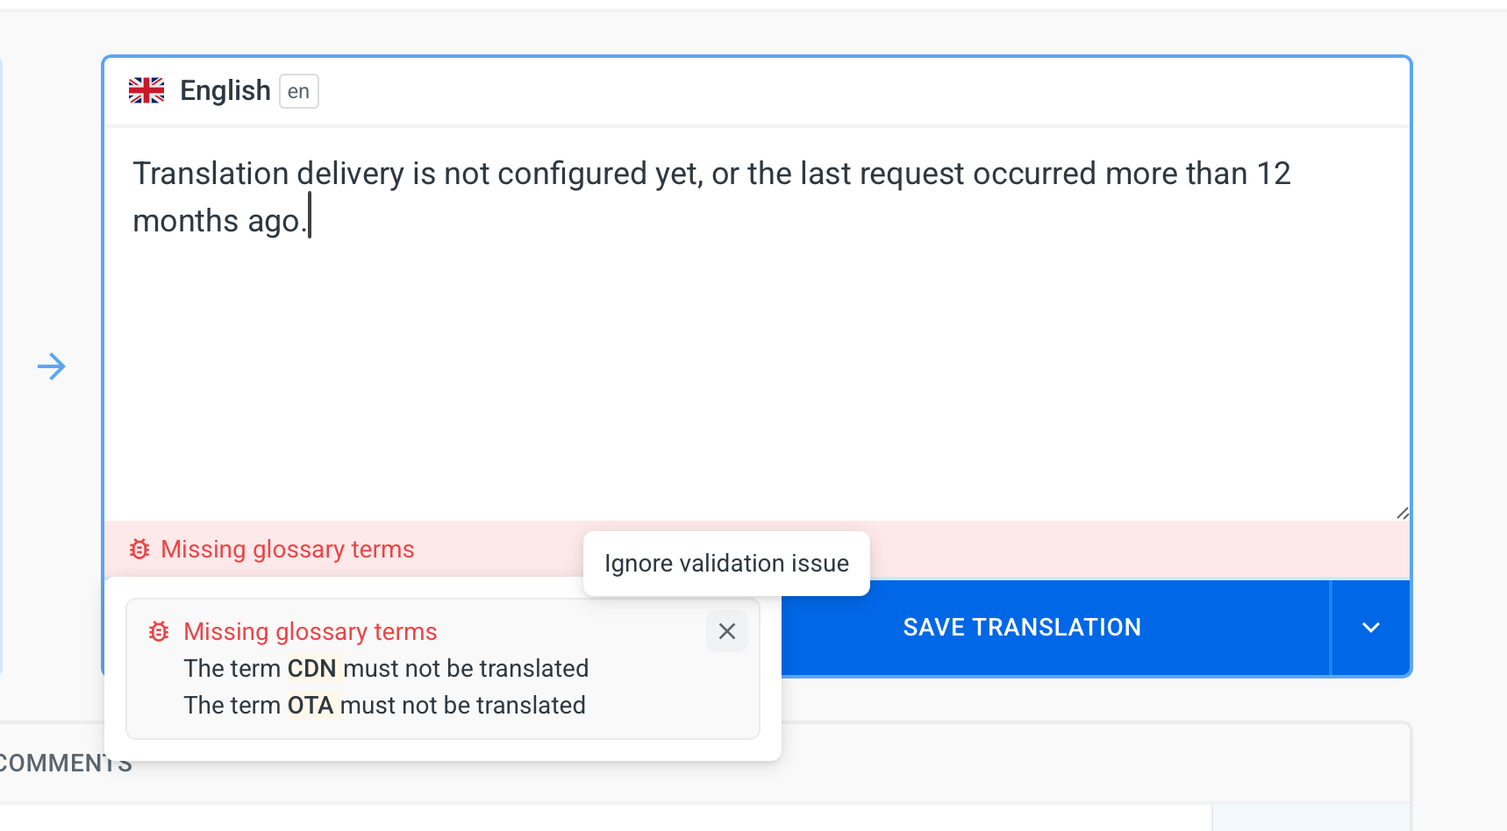Click inside the English translation text area
The width and height of the screenshot is (1507, 831).
[757, 324]
